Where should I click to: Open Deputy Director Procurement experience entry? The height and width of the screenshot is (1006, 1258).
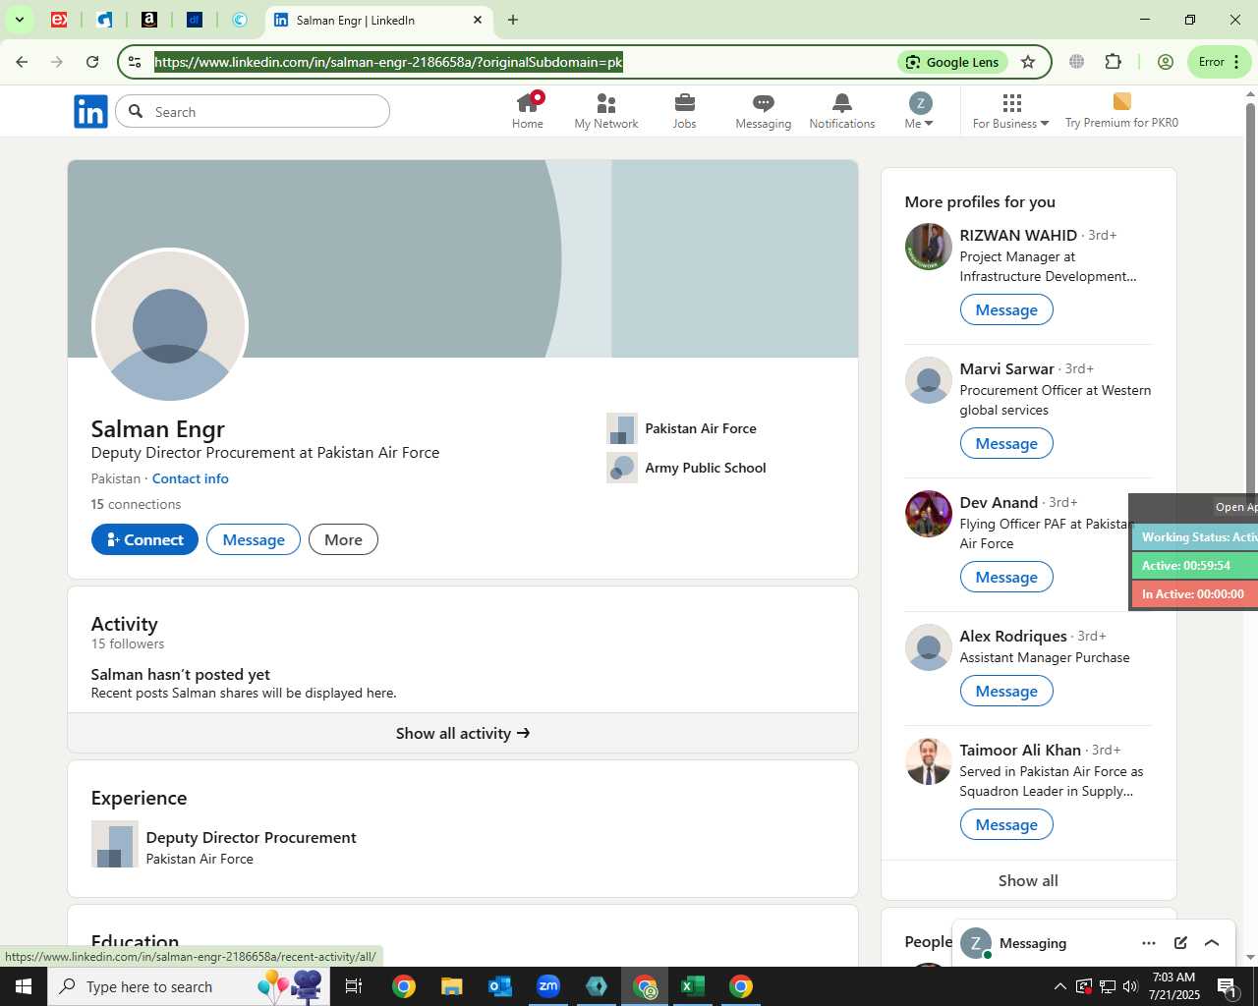[252, 837]
